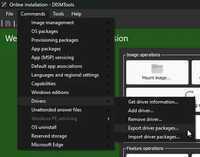Viewport: 200px width, 157px height.
Task: Click the toolbar grip handle dots
Action: point(2,23)
